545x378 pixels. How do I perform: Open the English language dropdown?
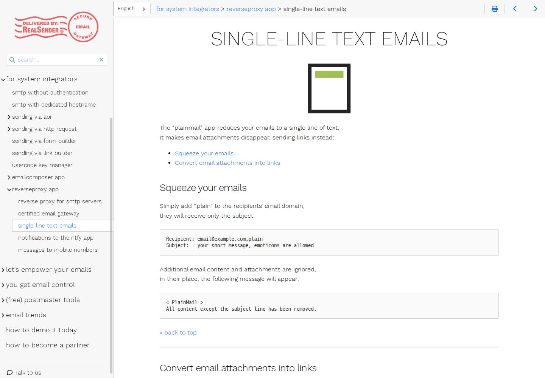(x=132, y=9)
